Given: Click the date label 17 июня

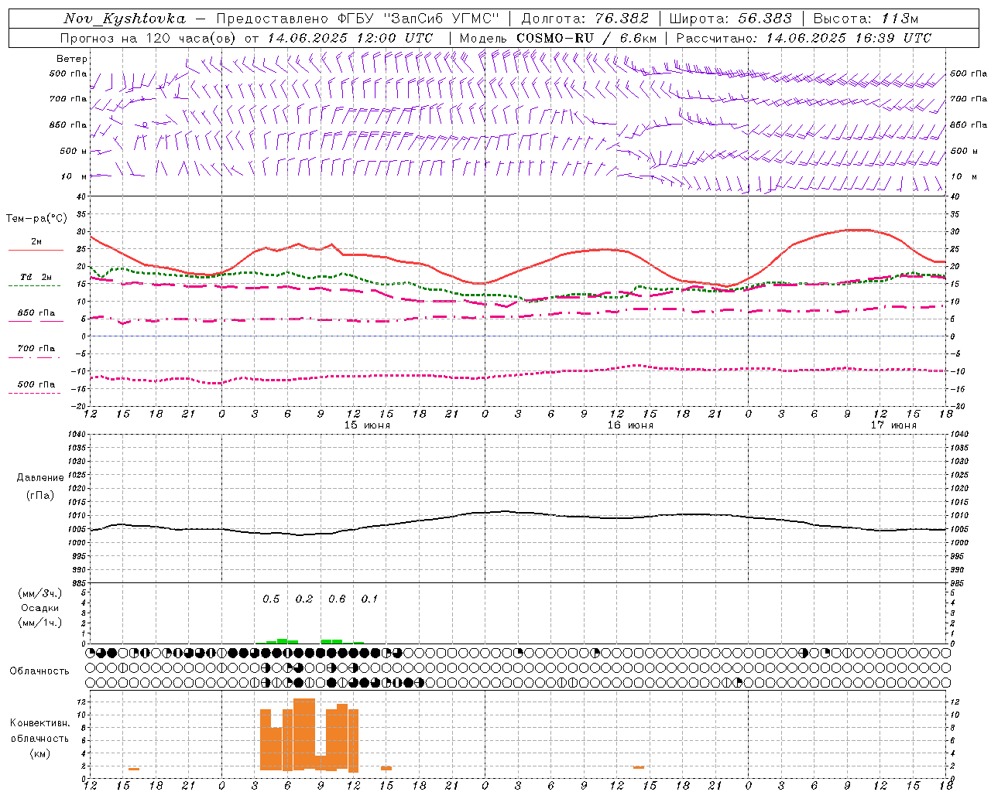Looking at the screenshot, I should click(893, 425).
